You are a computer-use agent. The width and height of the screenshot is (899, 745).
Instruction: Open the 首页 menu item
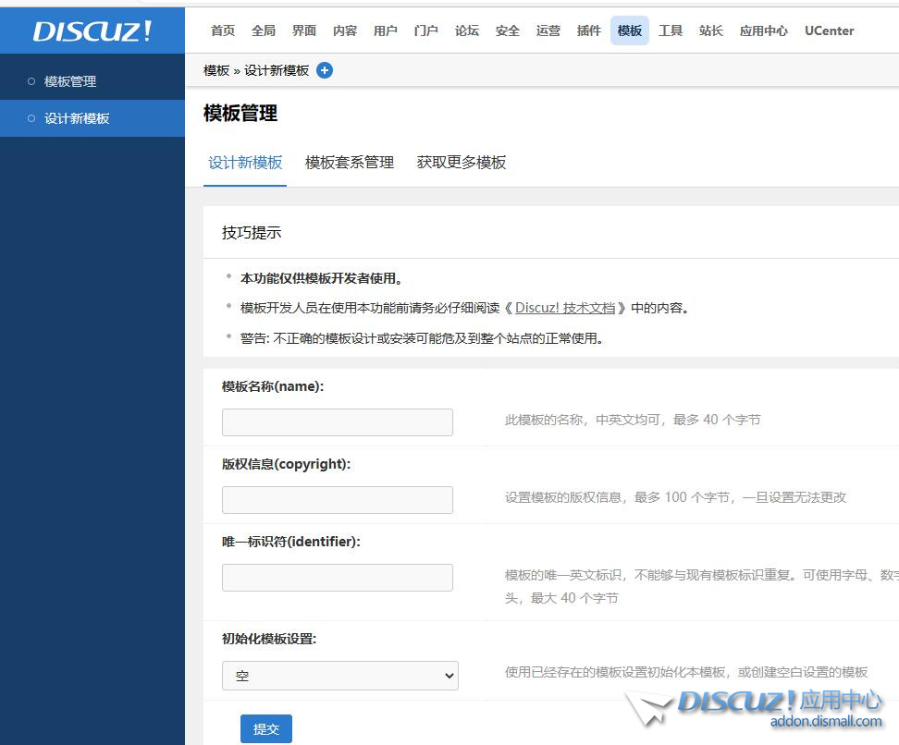[222, 31]
